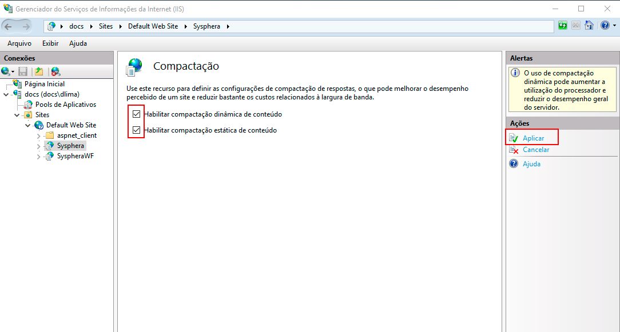
Task: Open the Exibir menu
Action: [x=50, y=43]
